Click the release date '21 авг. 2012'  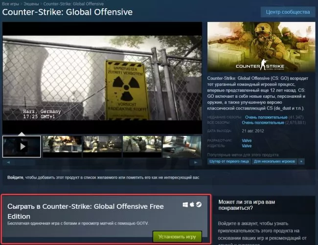click(x=253, y=131)
